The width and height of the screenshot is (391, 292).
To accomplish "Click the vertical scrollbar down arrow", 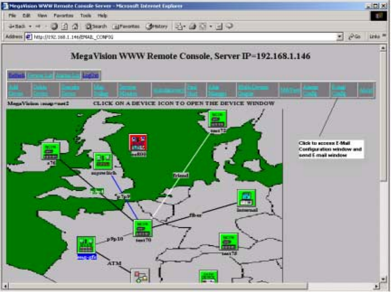I will pyautogui.click(x=383, y=279).
